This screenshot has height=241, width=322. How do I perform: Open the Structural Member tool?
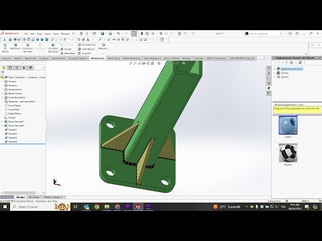[28, 48]
